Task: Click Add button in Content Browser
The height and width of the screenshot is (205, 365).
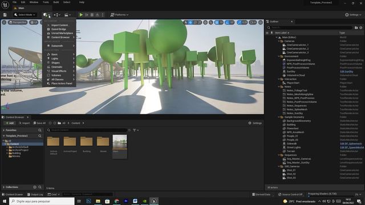Action: [10, 123]
